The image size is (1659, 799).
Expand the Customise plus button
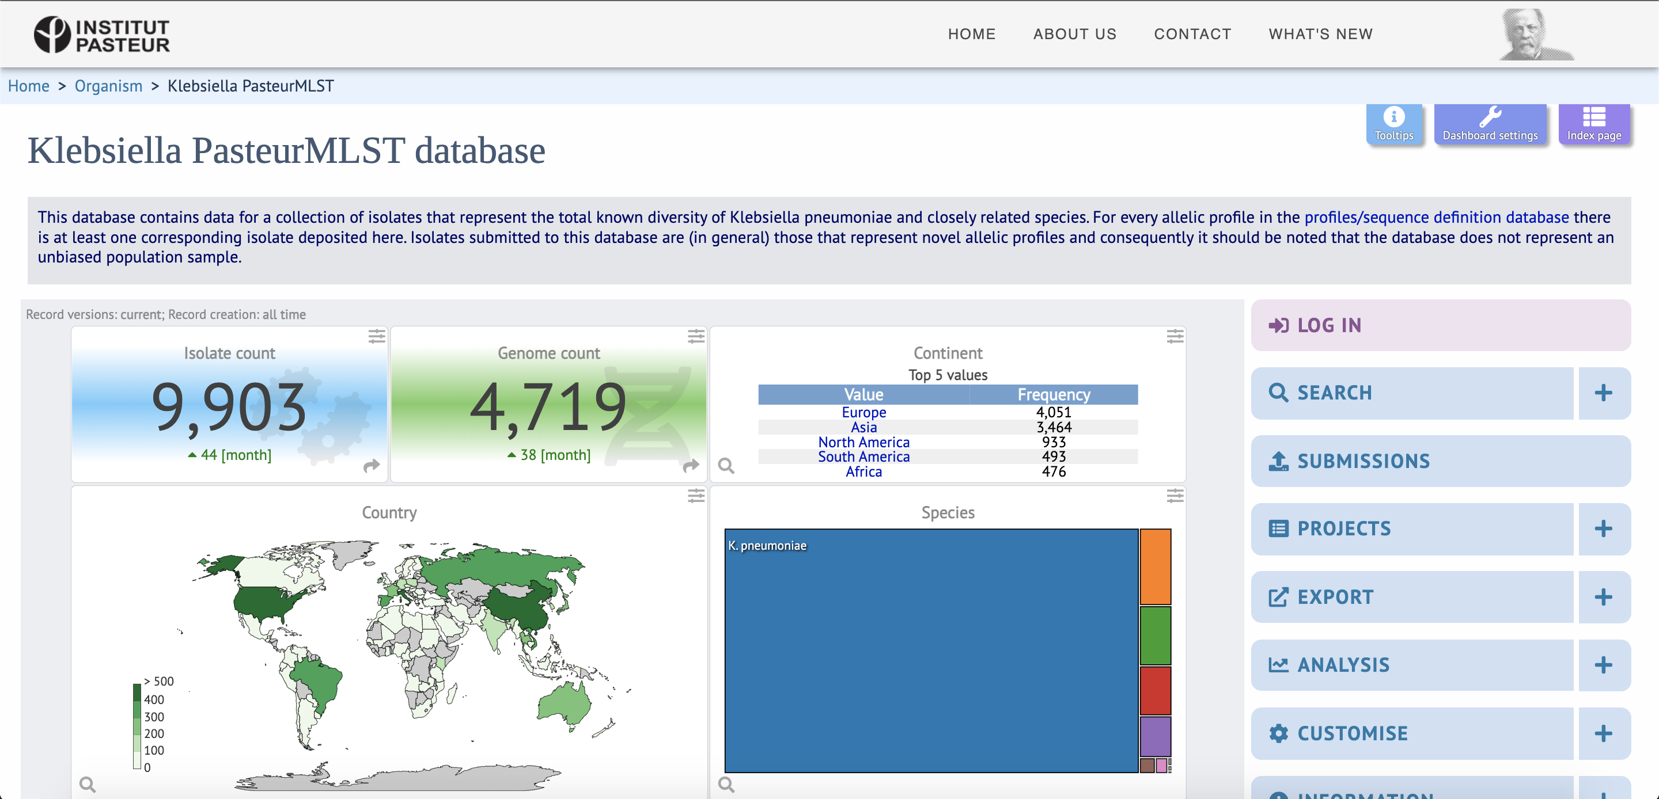1603,733
